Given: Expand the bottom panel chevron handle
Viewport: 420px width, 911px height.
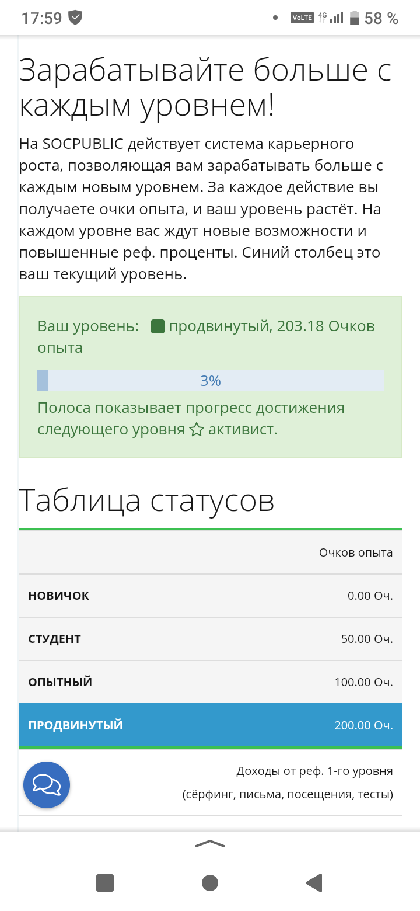Looking at the screenshot, I should (x=210, y=843).
